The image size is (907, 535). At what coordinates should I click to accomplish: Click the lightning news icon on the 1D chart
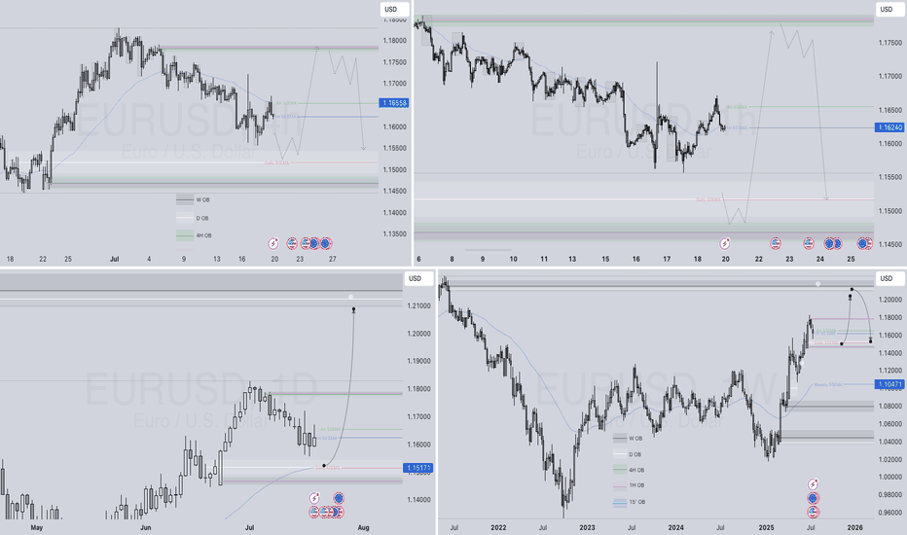tap(314, 498)
